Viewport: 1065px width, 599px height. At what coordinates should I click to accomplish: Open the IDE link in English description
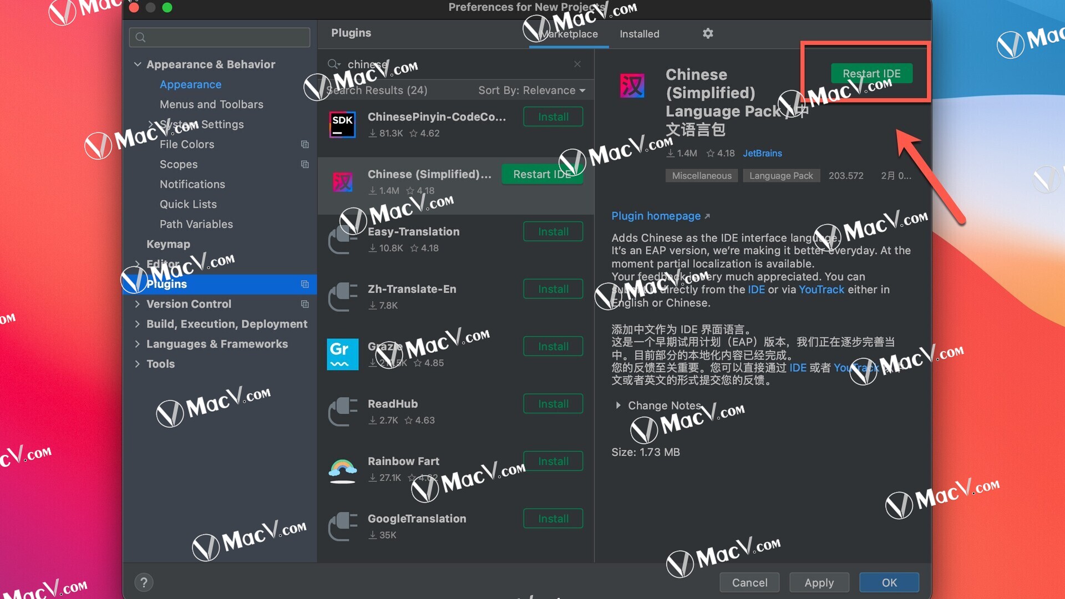(756, 290)
